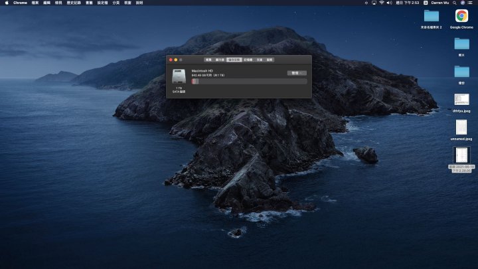Open Spotlight search
The width and height of the screenshot is (478, 269).
click(455, 3)
